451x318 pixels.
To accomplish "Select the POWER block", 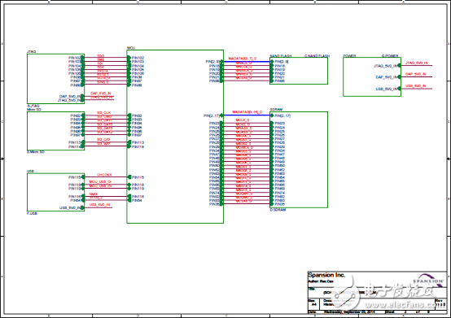I will (372, 76).
